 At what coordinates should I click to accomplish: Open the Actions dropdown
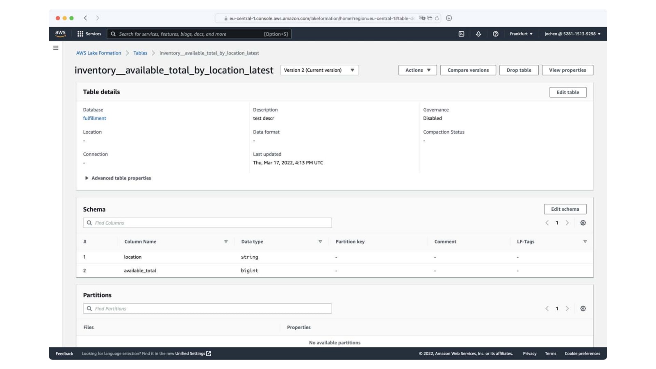click(x=417, y=70)
